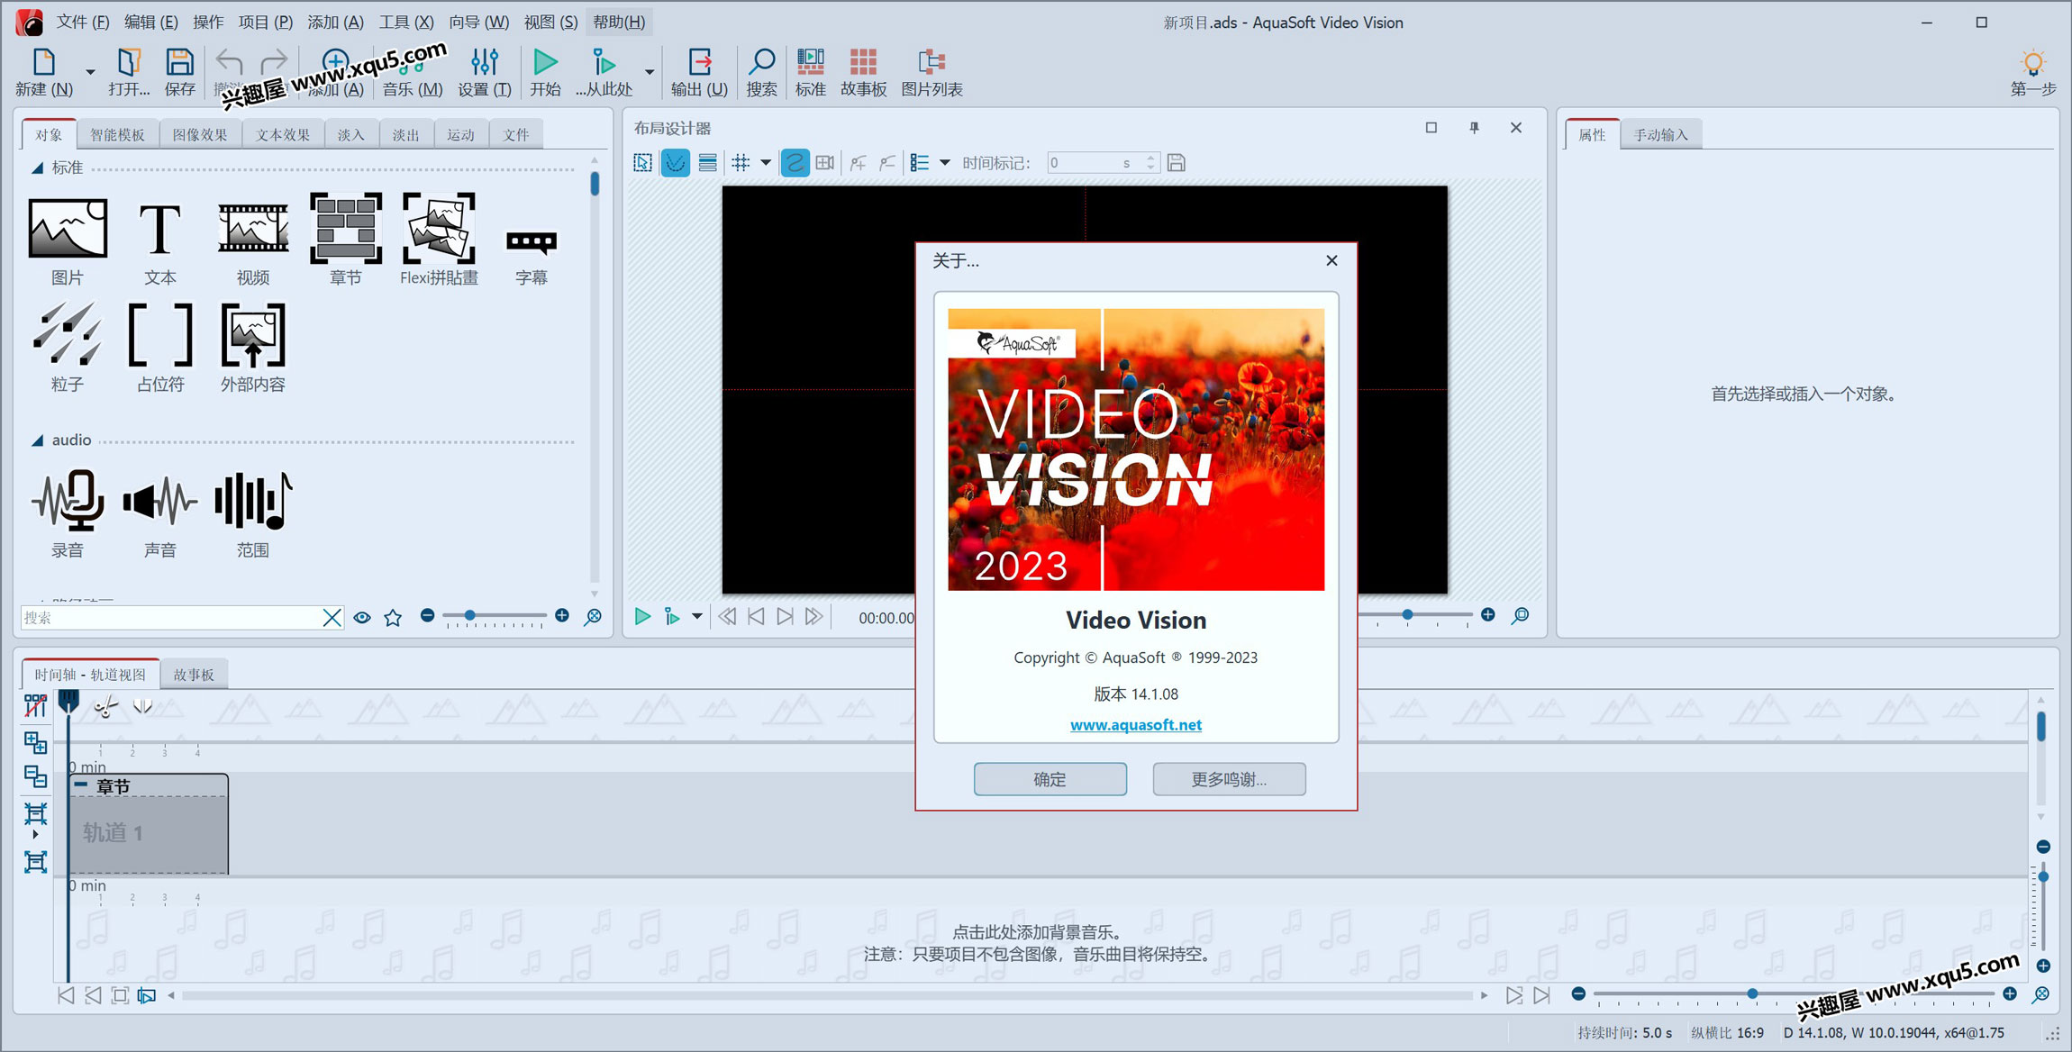
Task: Toggle the selection frame tool in layout designer
Action: pyautogui.click(x=642, y=163)
